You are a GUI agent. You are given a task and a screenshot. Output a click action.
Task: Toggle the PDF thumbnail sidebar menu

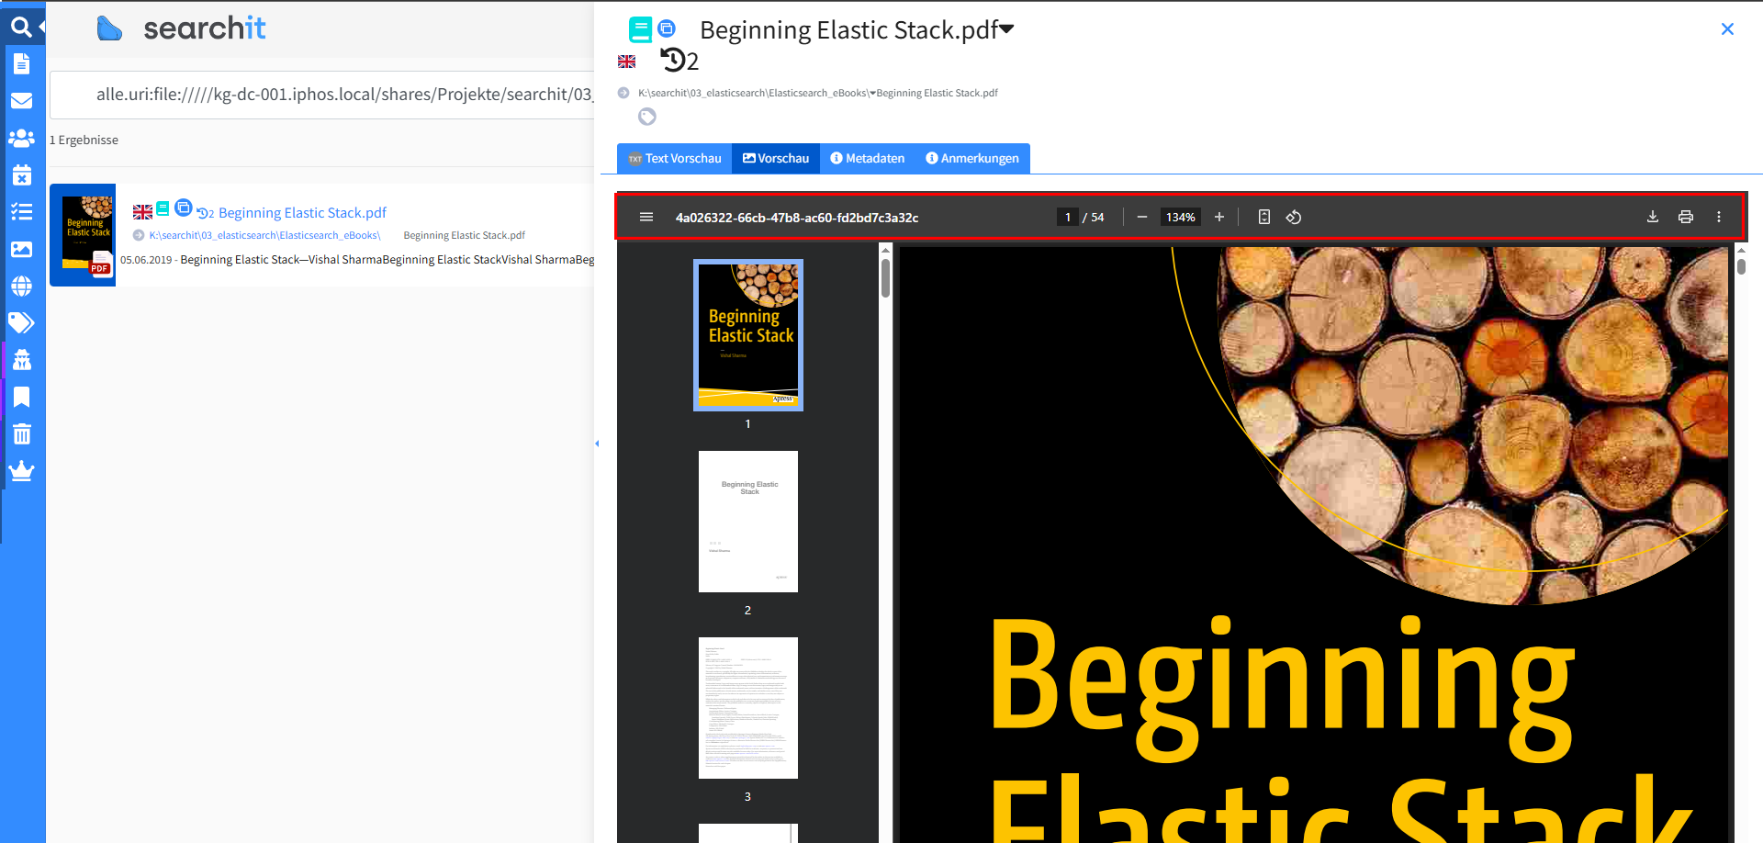coord(646,217)
